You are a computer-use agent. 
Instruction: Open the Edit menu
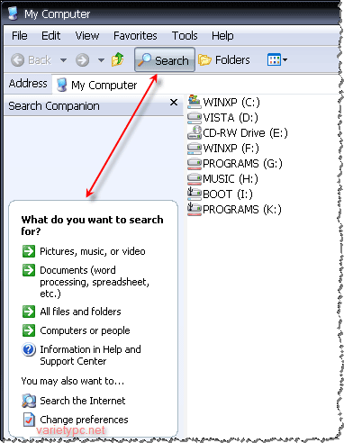coord(50,36)
